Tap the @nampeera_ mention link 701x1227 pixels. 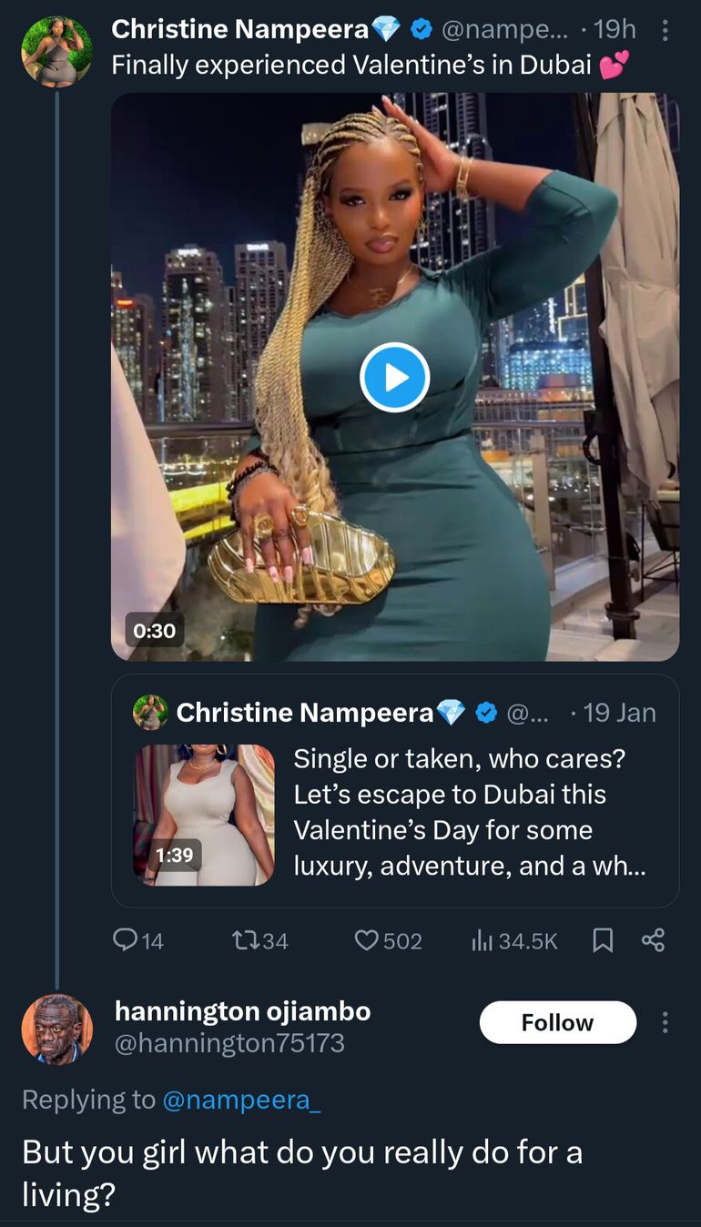(x=241, y=1100)
